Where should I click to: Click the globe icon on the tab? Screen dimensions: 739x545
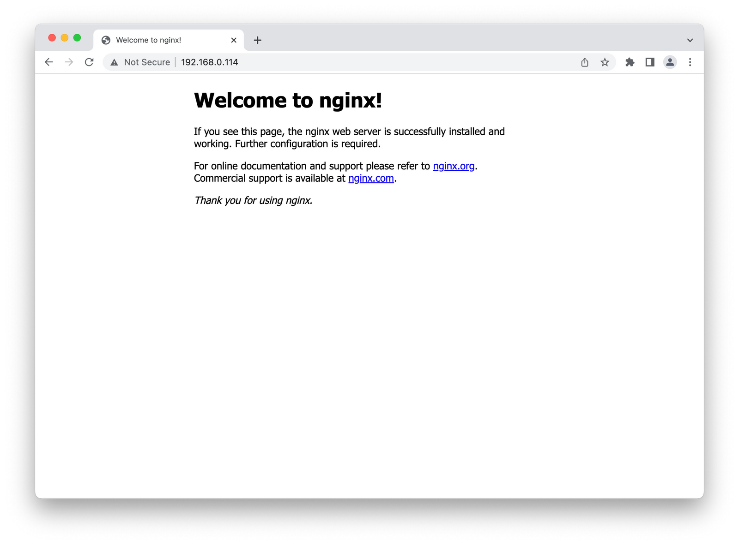point(105,40)
